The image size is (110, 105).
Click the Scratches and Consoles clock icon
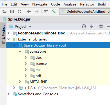coord(15,94)
